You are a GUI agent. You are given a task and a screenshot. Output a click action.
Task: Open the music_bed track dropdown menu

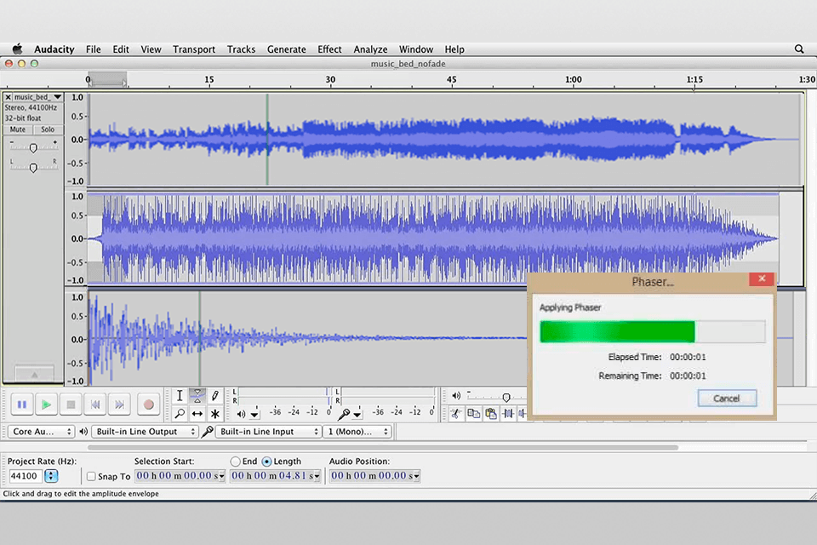(x=57, y=97)
